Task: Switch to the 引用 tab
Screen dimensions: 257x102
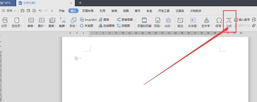Action: pos(103,11)
